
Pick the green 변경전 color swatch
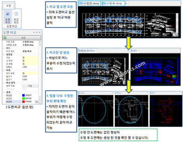click(23, 98)
